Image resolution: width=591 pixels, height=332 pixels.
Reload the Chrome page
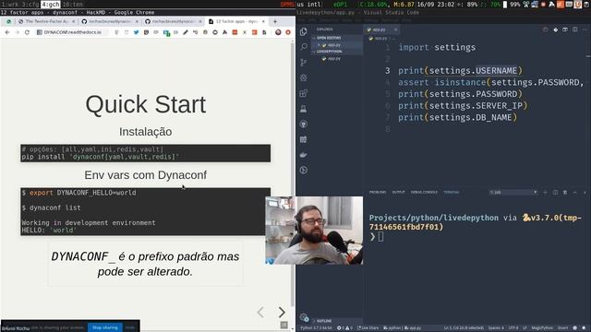click(27, 32)
